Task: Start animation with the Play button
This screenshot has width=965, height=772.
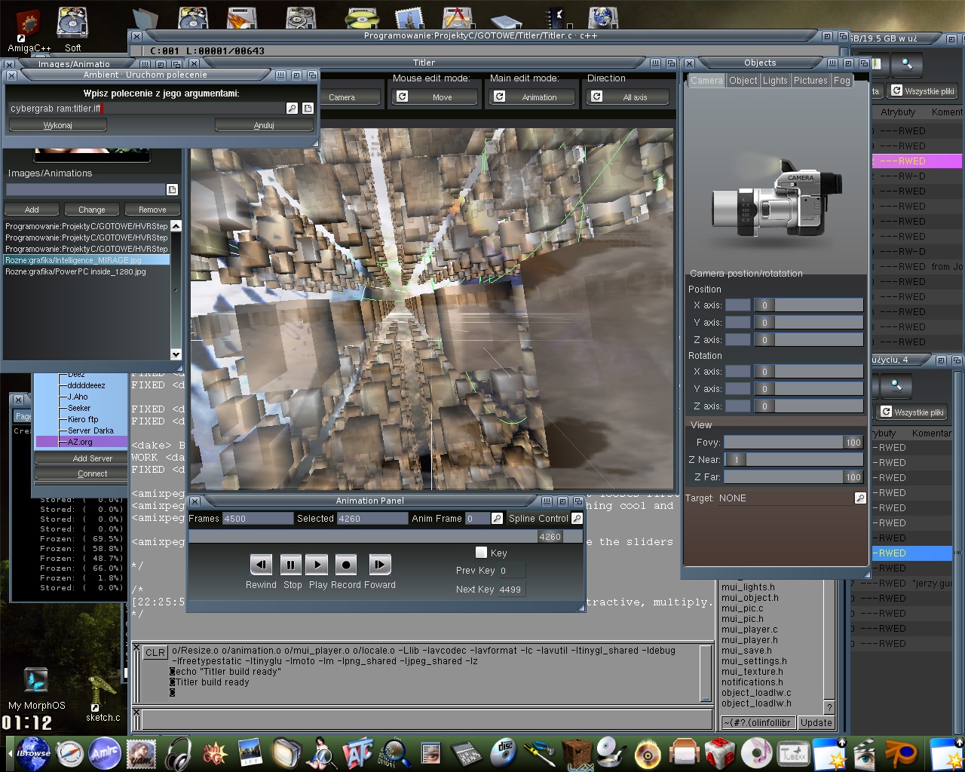Action: pos(317,564)
